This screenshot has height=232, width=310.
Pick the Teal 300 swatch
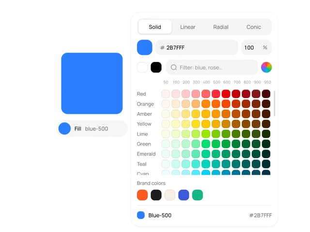[196, 164]
